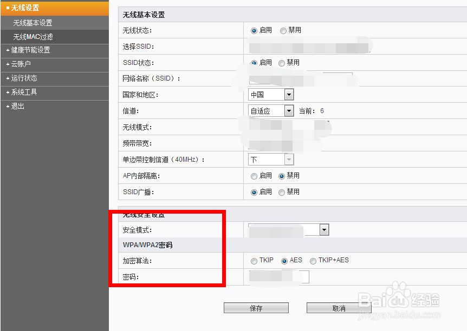Screen dimensions: 467x331
Task: Click 取消 button
Action: [x=339, y=308]
